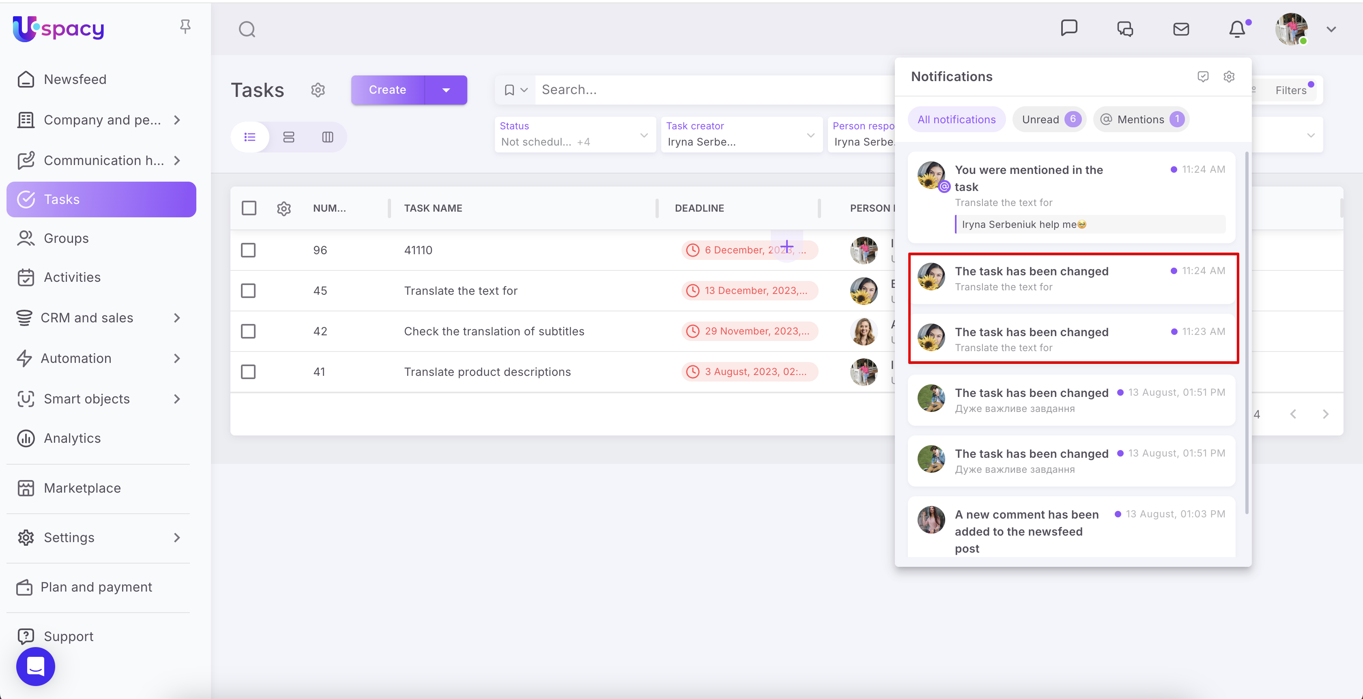Open notification settings gear in panel

[1229, 77]
